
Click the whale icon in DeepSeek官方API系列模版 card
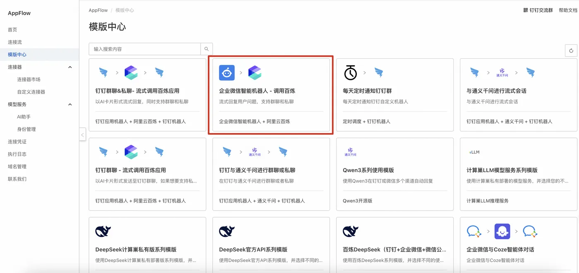click(x=227, y=231)
